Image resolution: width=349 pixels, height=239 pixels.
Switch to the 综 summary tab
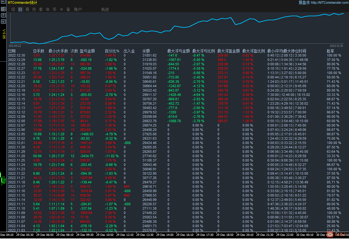(x=13, y=9)
